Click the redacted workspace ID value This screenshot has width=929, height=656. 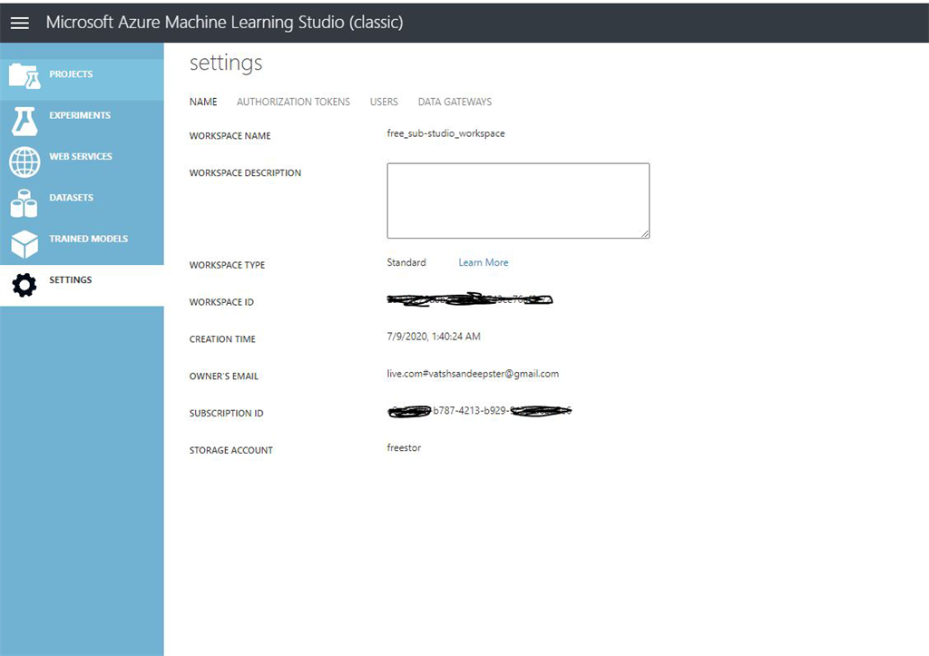[x=470, y=299]
